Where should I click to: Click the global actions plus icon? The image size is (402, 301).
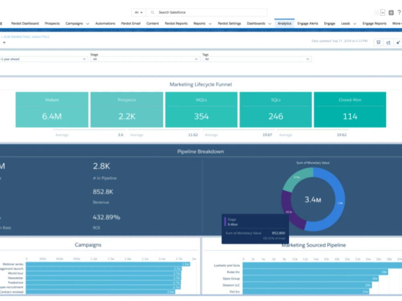[391, 12]
